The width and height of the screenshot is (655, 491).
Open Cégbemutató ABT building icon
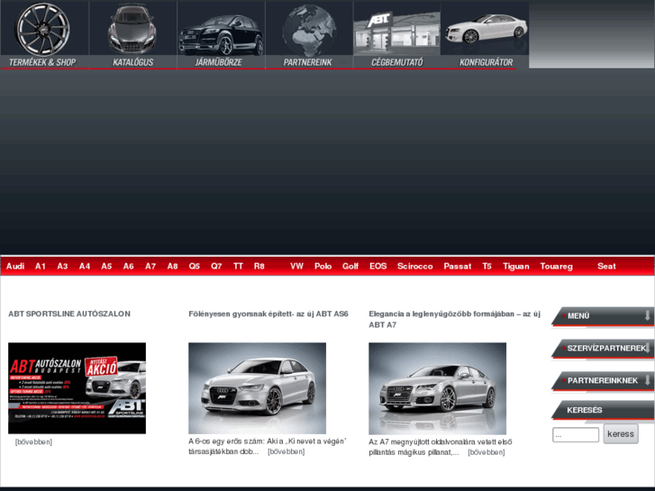coord(396,32)
